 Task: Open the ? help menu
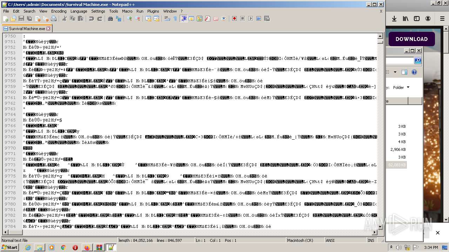point(181,11)
